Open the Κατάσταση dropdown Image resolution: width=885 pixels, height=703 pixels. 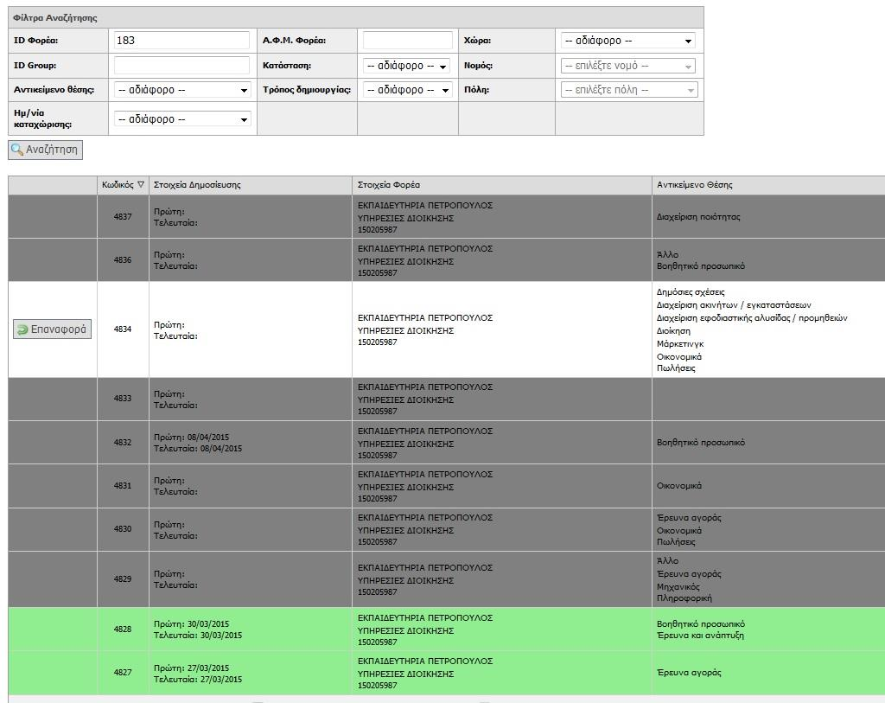pyautogui.click(x=406, y=66)
